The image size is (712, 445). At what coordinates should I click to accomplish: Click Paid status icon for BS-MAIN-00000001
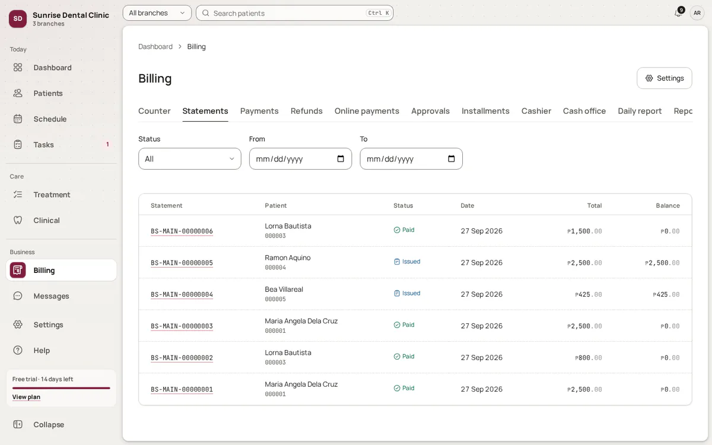click(x=397, y=388)
